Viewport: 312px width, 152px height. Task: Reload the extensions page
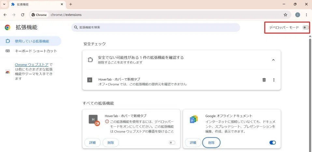(x=23, y=15)
